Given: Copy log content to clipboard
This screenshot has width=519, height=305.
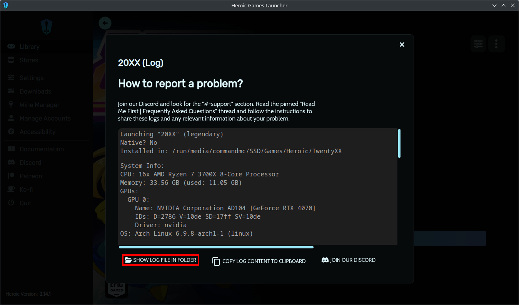Looking at the screenshot, I should pos(259,261).
